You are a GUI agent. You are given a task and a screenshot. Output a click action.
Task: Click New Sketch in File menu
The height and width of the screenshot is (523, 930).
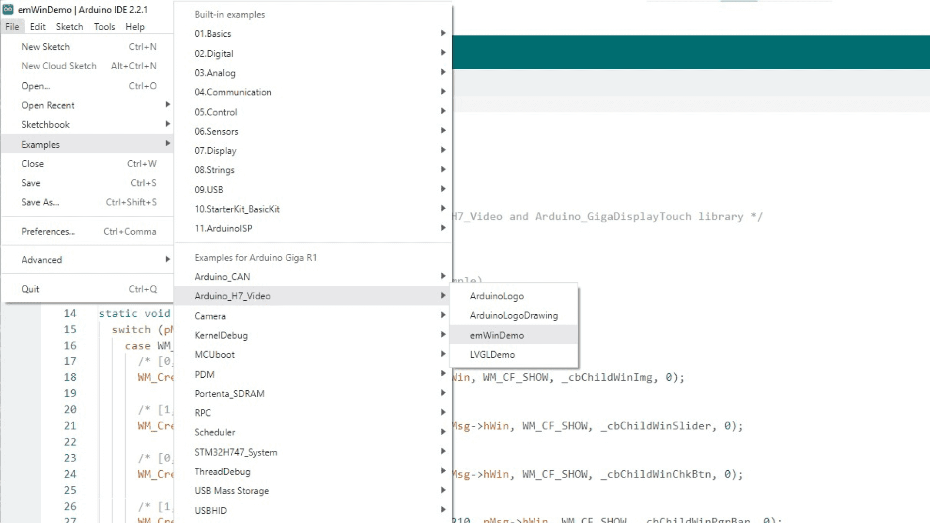pos(46,46)
